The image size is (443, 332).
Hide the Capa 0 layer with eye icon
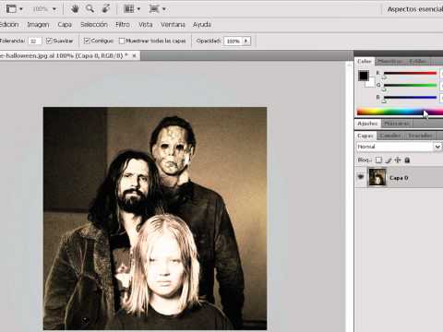[x=361, y=177]
